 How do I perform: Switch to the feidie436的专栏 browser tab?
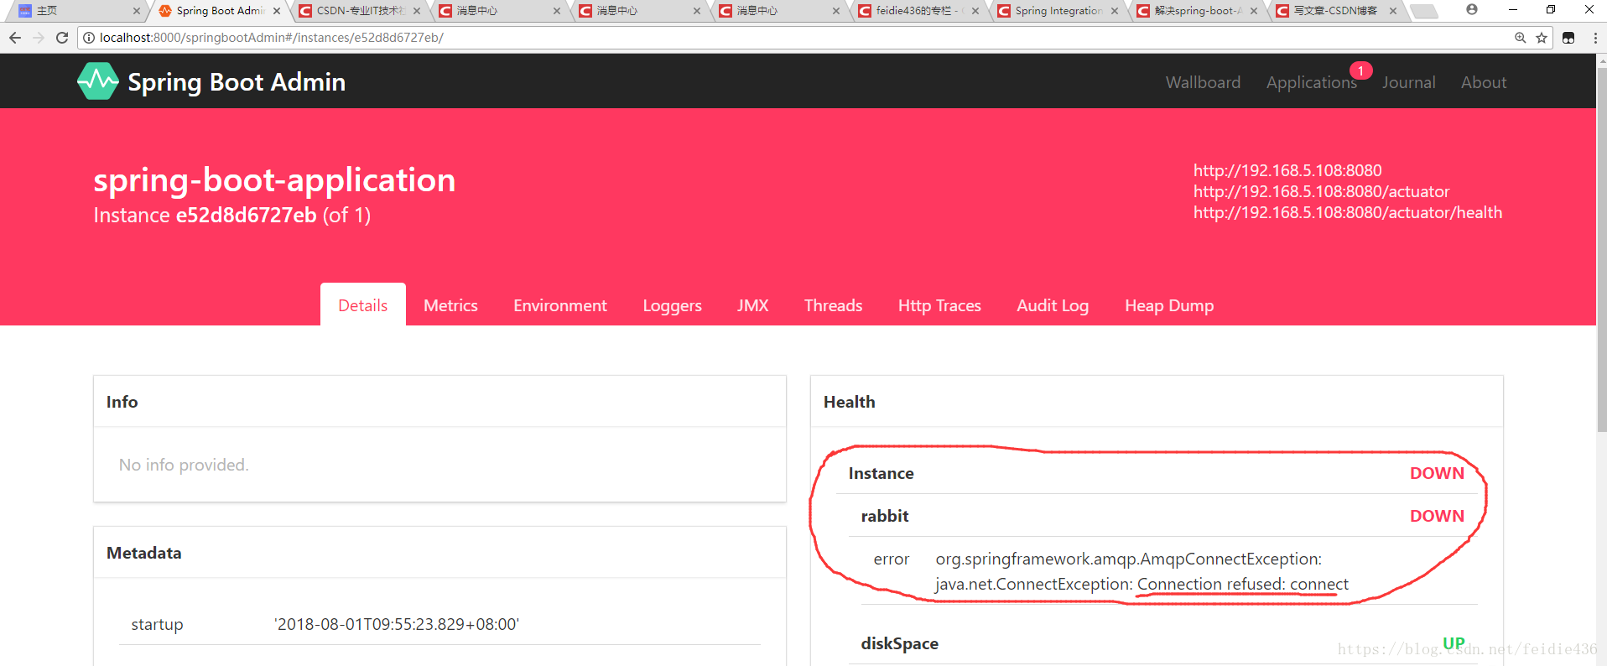(918, 11)
